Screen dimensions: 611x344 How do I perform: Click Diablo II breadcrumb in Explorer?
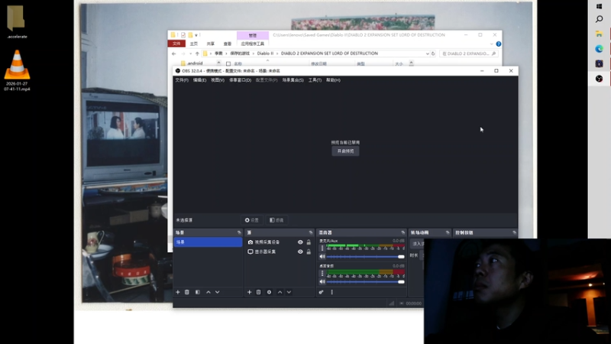[265, 54]
